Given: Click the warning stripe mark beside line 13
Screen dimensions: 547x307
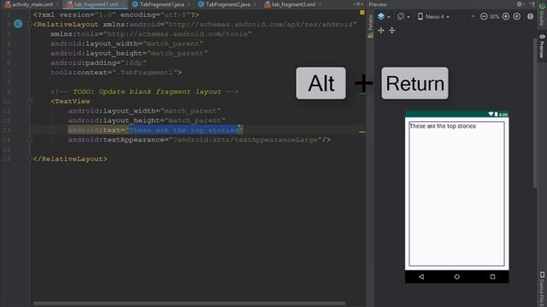Looking at the screenshot, I should tap(362, 132).
